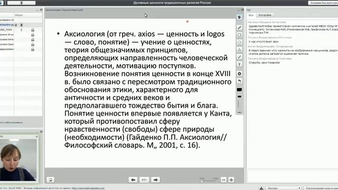Viewport: 338px width, 190px height.
Task: Click the microphone icon in highlighted user row
Action: tap(21, 25)
